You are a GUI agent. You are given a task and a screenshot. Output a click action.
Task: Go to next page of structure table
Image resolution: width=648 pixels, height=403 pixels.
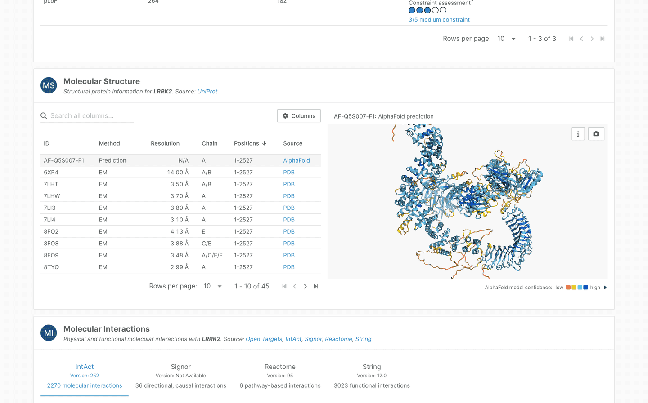click(305, 286)
